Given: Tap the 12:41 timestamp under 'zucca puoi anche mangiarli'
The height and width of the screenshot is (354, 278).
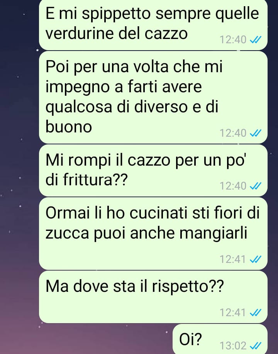Looking at the screenshot, I should click(232, 259).
